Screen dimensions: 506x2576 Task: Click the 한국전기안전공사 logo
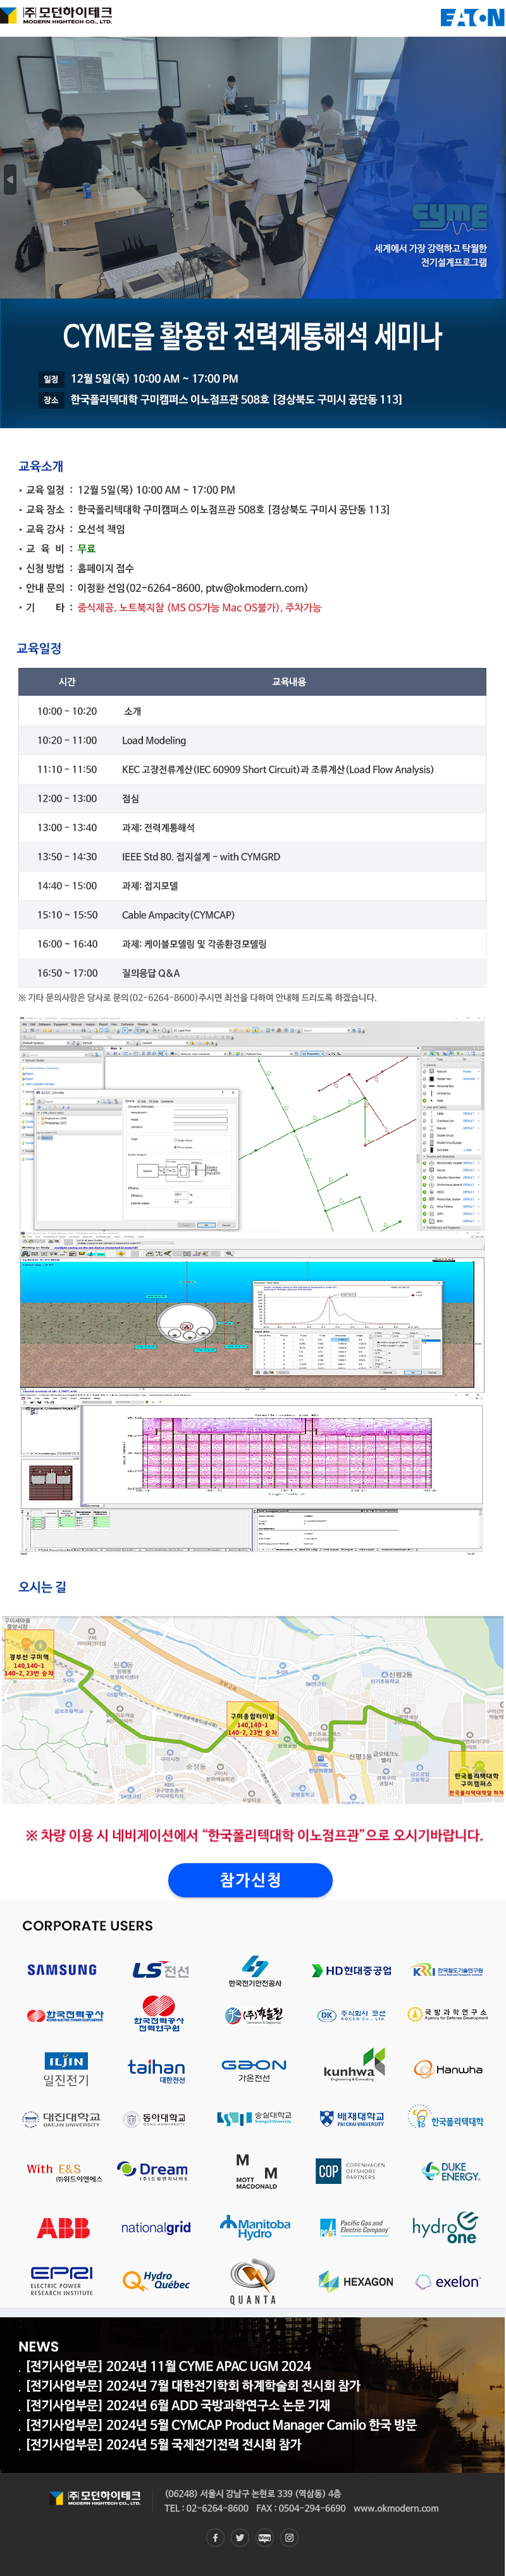(x=255, y=1971)
